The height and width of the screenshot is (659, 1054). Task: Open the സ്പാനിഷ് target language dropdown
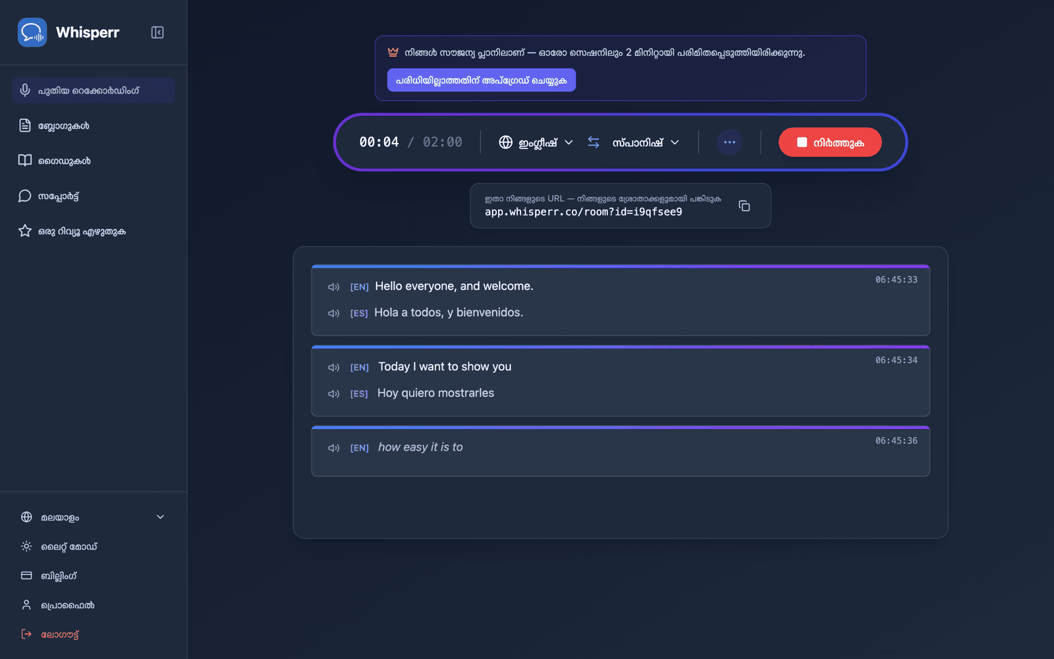[x=646, y=142]
